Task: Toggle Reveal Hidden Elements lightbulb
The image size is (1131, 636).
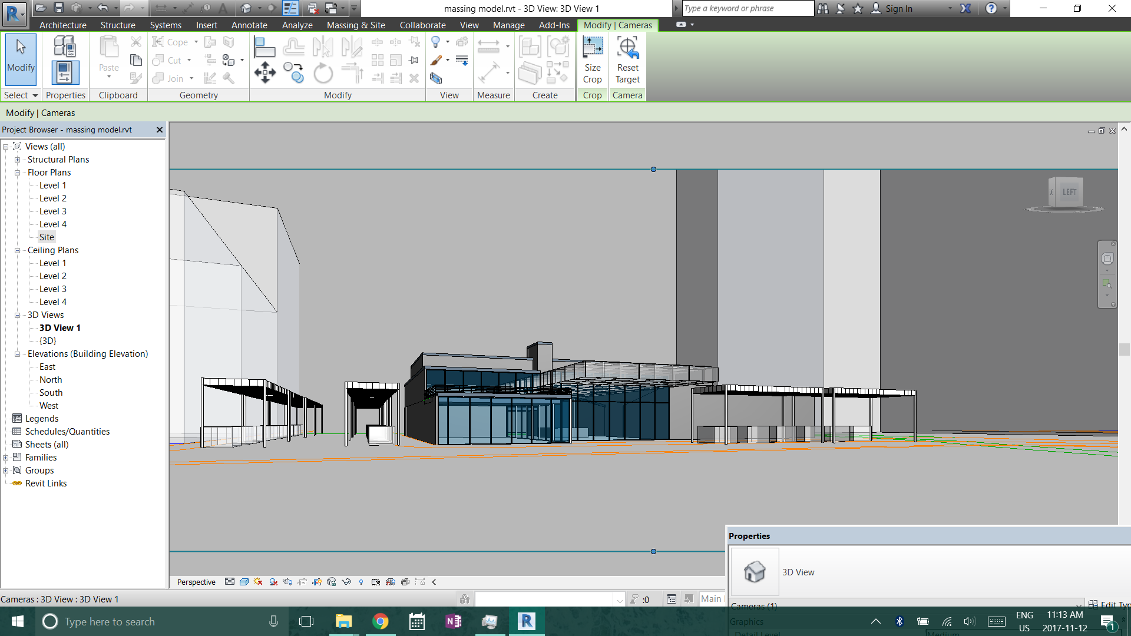Action: point(361,582)
